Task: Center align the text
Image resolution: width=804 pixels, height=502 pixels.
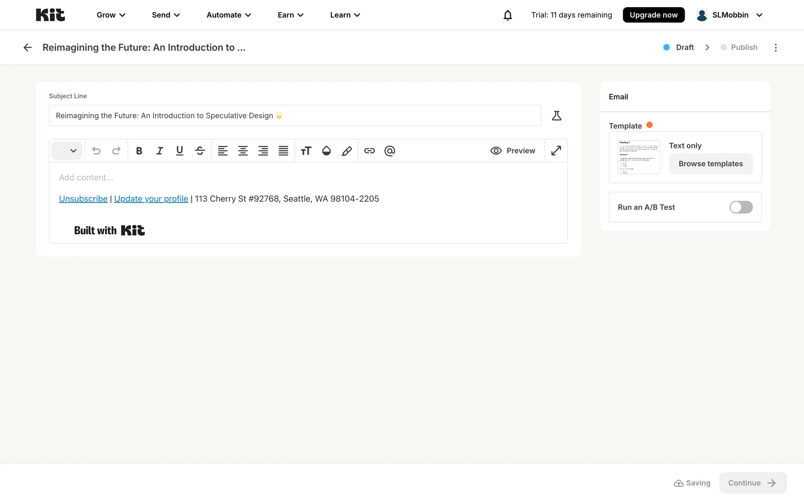Action: 243,151
